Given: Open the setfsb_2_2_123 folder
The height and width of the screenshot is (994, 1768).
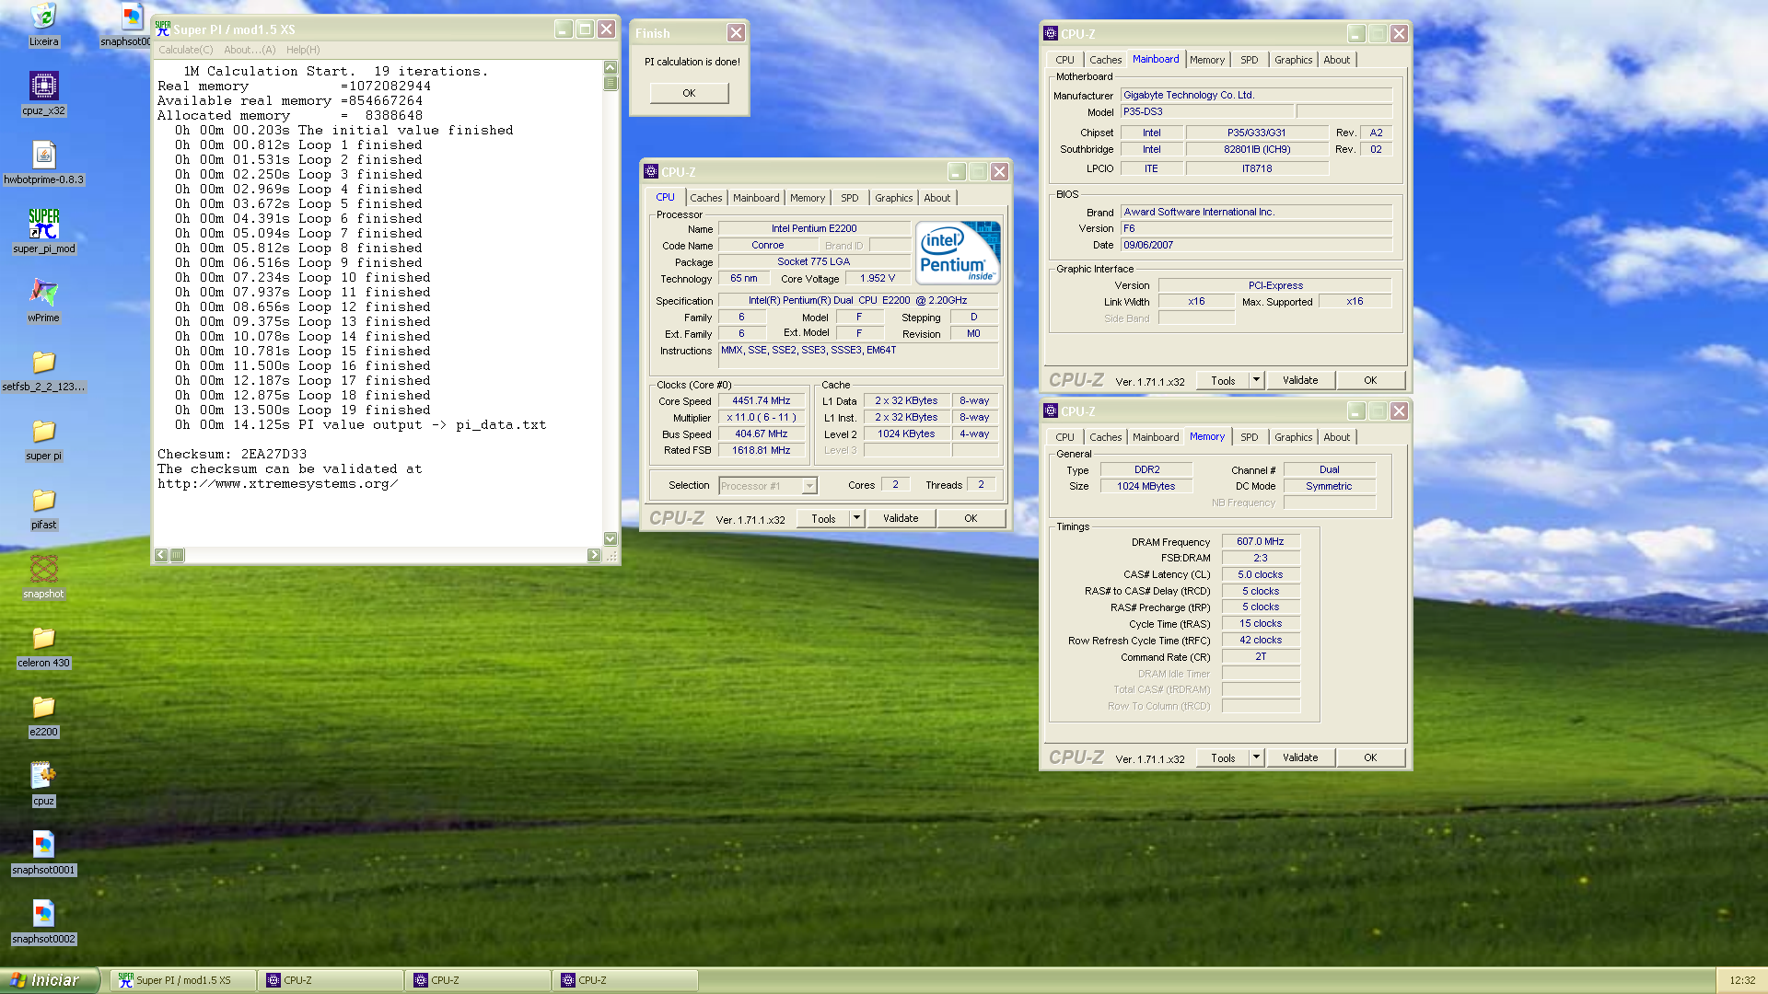Looking at the screenshot, I should (x=43, y=370).
